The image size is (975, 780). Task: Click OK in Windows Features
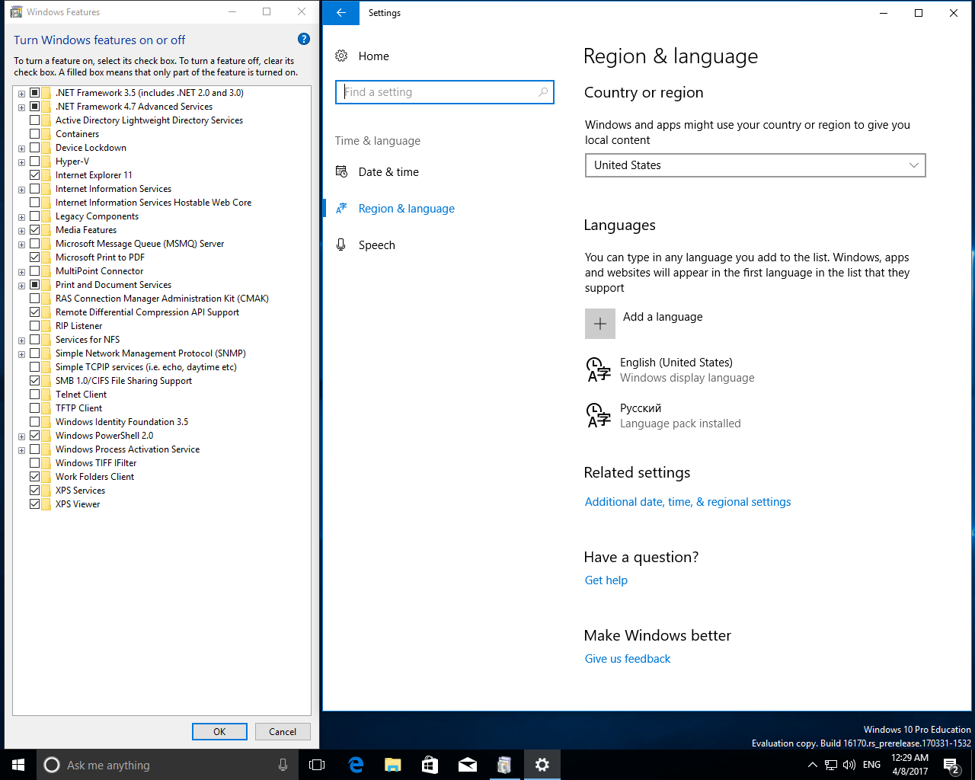(x=219, y=731)
